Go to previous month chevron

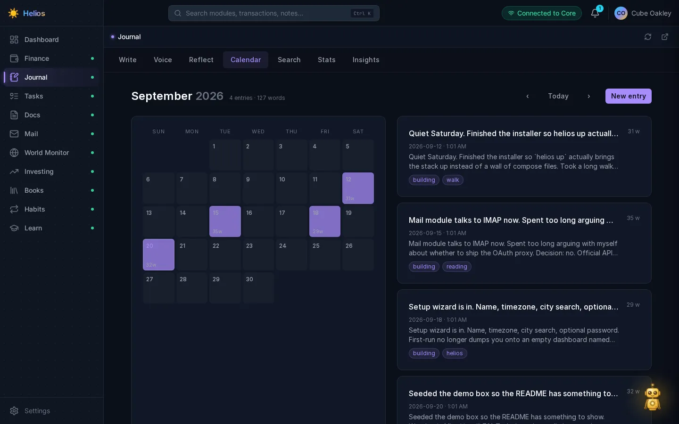point(528,96)
